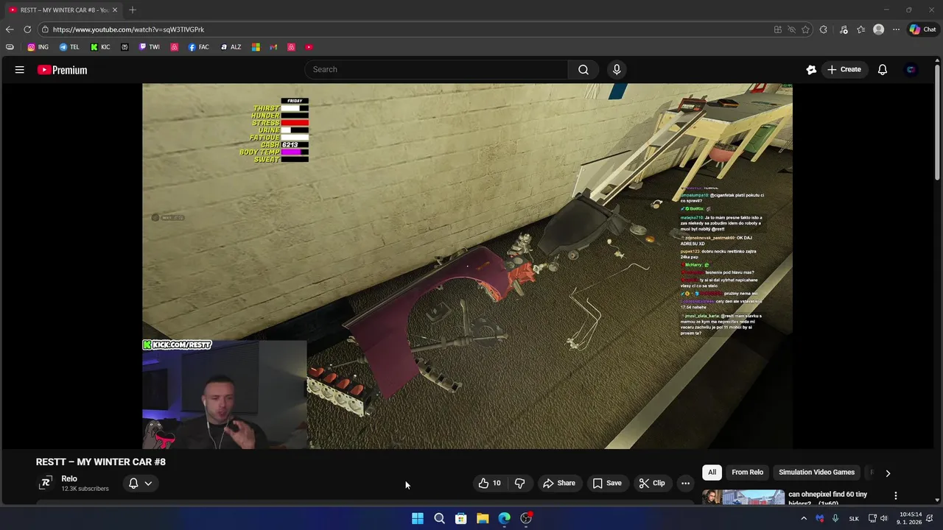Open the YouTube guide hamburger menu
Viewport: 943px width, 530px height.
coord(20,70)
